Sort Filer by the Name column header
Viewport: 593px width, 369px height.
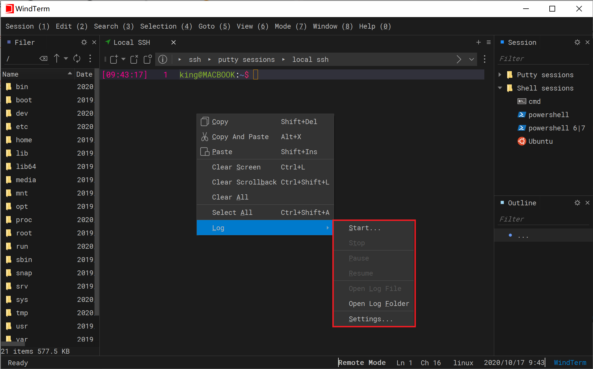(x=37, y=74)
